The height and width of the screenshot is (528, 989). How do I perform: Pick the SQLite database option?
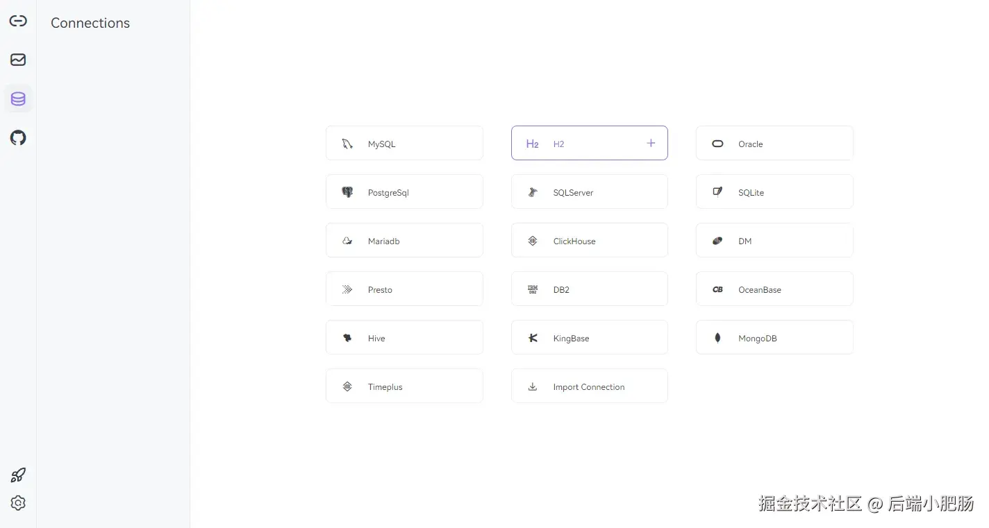click(x=774, y=191)
